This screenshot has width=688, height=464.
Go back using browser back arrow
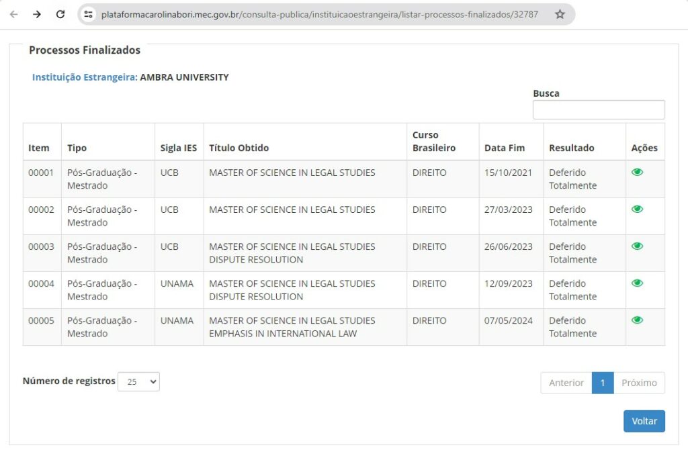pyautogui.click(x=13, y=15)
